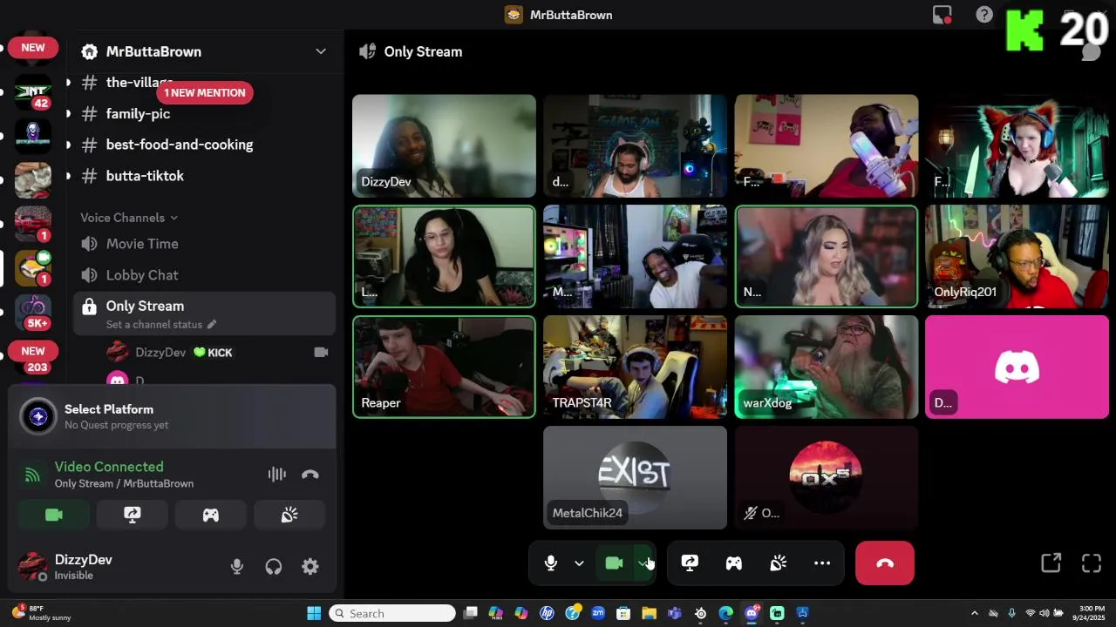Share your screen from call bar

click(690, 563)
